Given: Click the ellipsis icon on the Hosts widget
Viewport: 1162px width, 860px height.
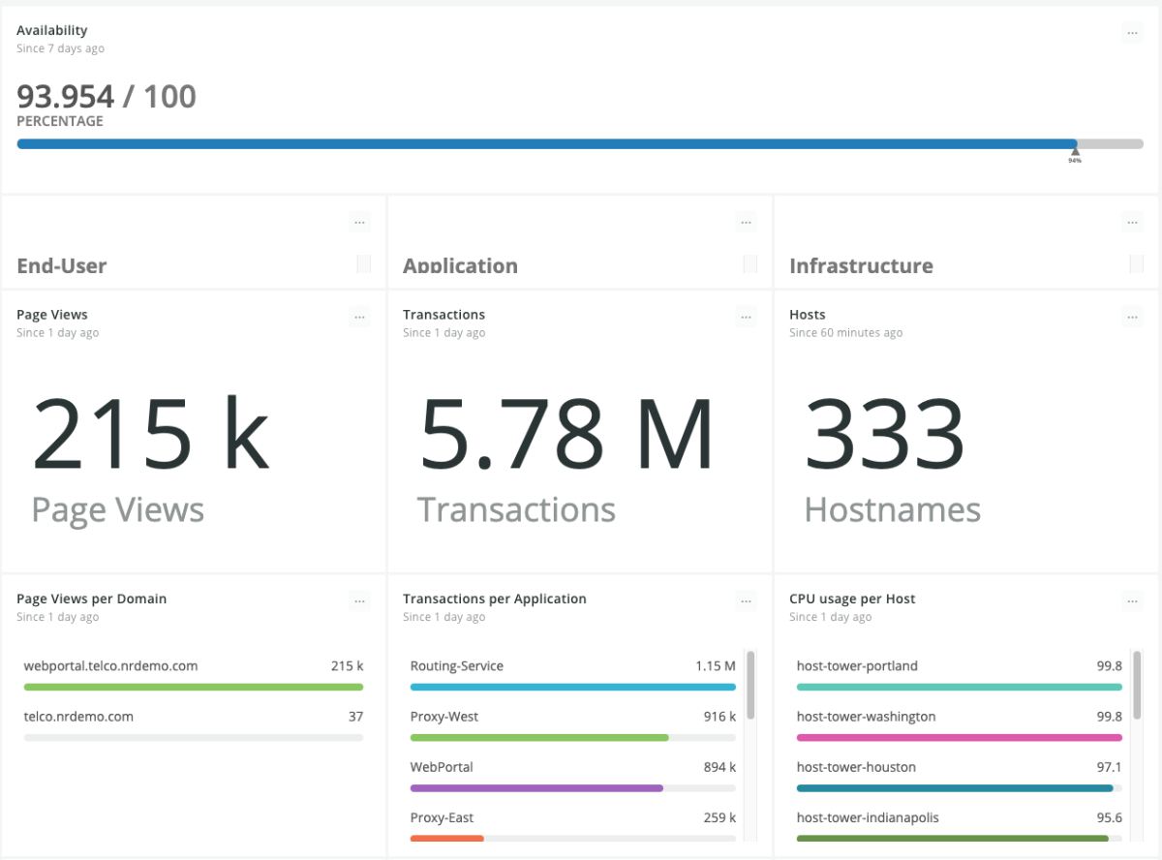Looking at the screenshot, I should (x=1132, y=317).
